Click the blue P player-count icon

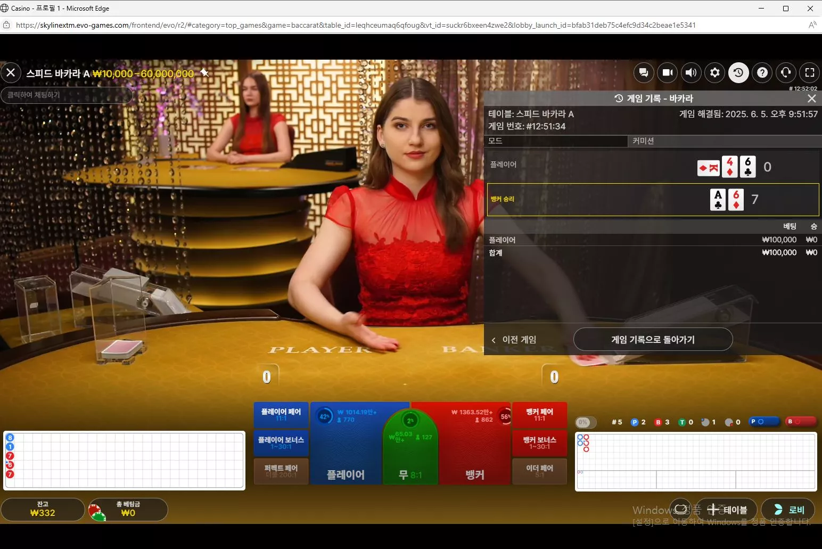634,422
